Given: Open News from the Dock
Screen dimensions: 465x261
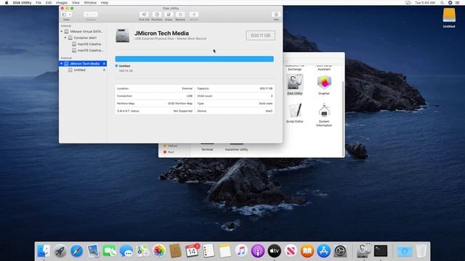Looking at the screenshot, I should point(291,251).
